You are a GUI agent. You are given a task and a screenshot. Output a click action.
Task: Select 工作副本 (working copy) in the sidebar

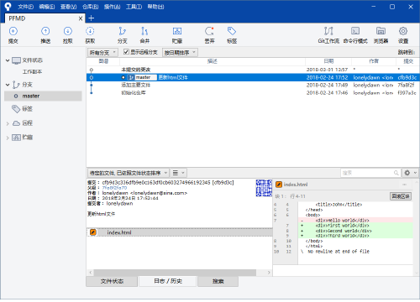point(32,72)
